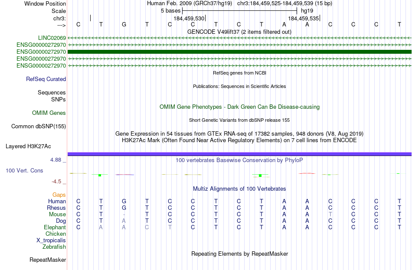Select the Dog alignment row label
The image size is (412, 270).
pos(61,221)
